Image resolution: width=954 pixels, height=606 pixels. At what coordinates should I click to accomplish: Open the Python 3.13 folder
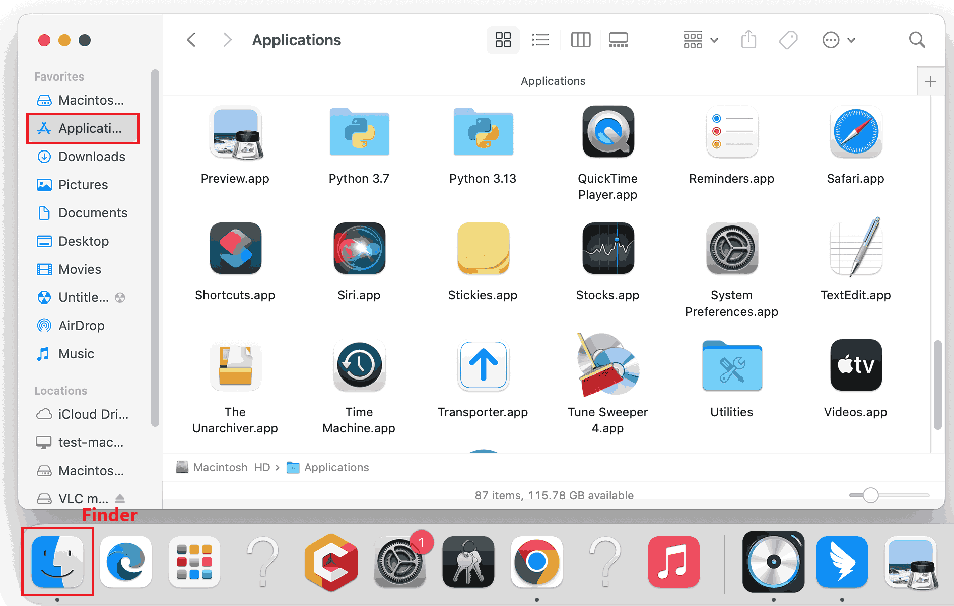pos(483,133)
